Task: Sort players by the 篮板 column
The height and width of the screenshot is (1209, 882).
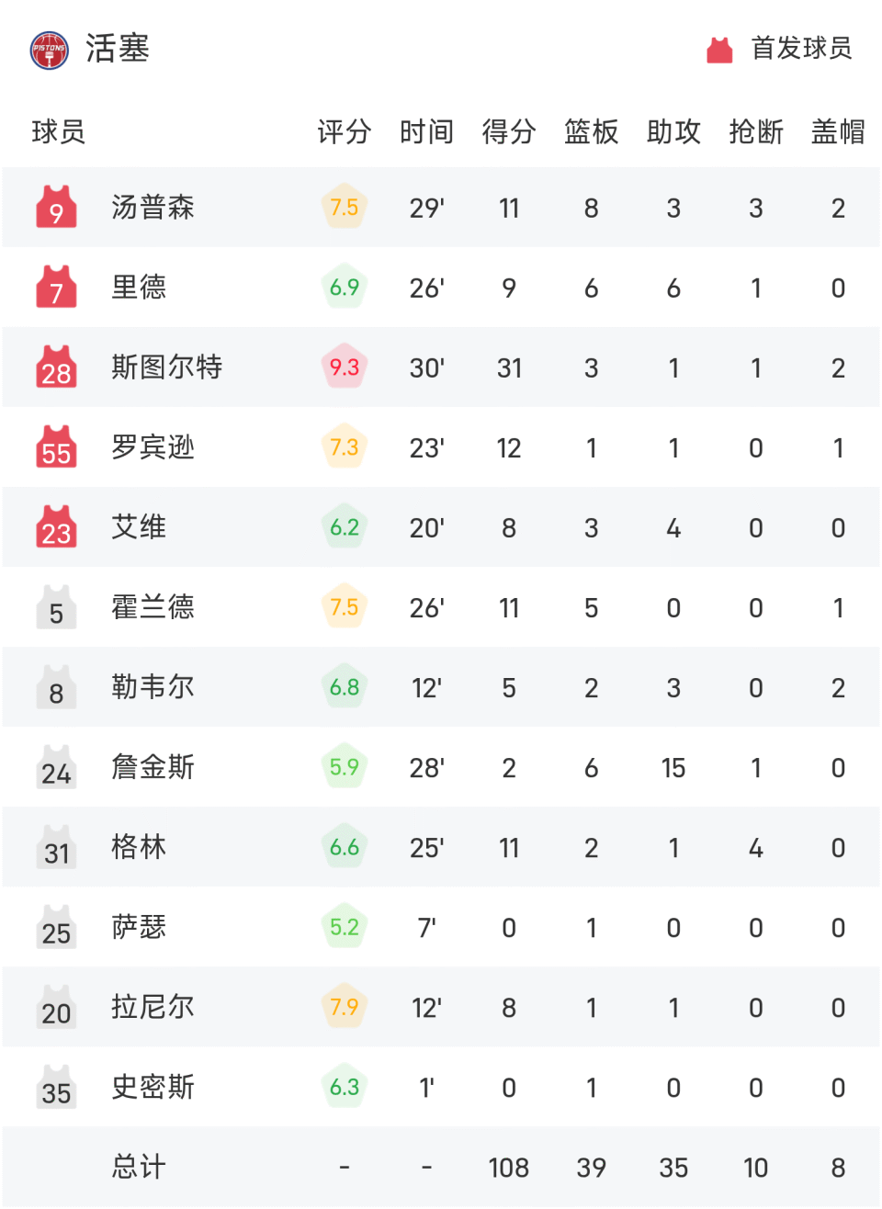Action: coord(591,132)
